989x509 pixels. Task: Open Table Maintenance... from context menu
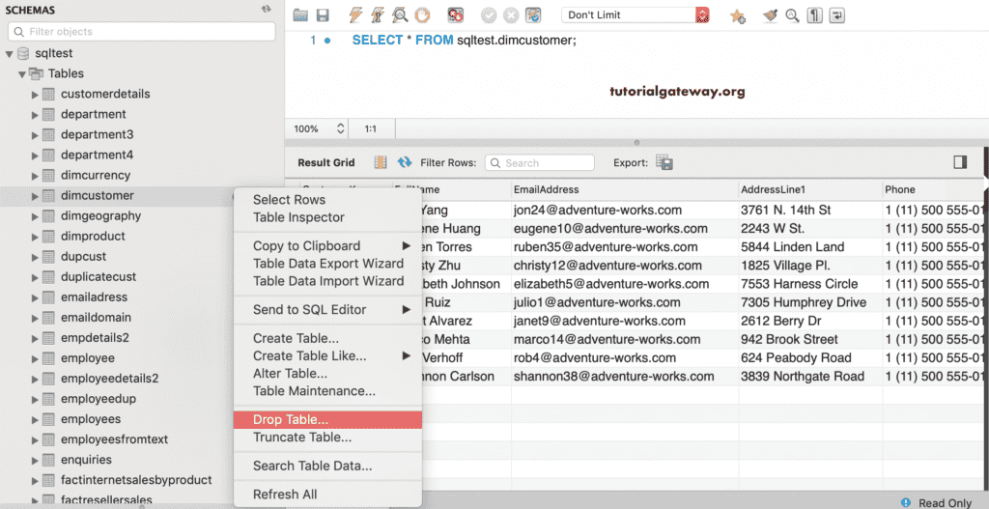(x=327, y=391)
